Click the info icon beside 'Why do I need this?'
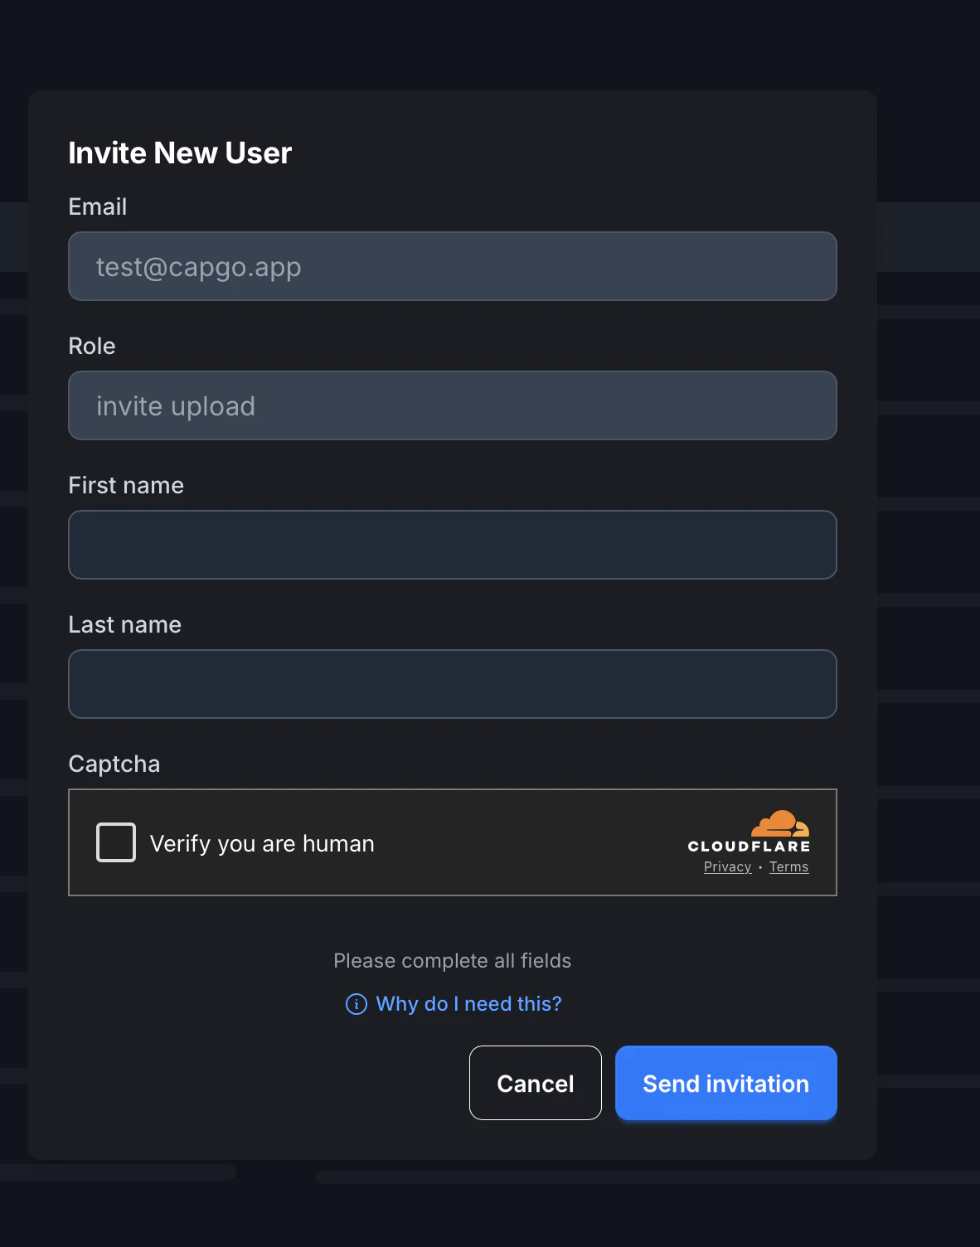This screenshot has height=1247, width=980. pyautogui.click(x=355, y=1004)
